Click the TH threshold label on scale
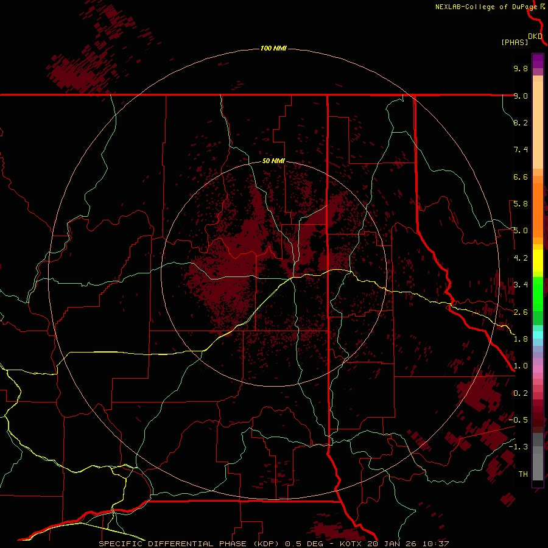 (523, 474)
